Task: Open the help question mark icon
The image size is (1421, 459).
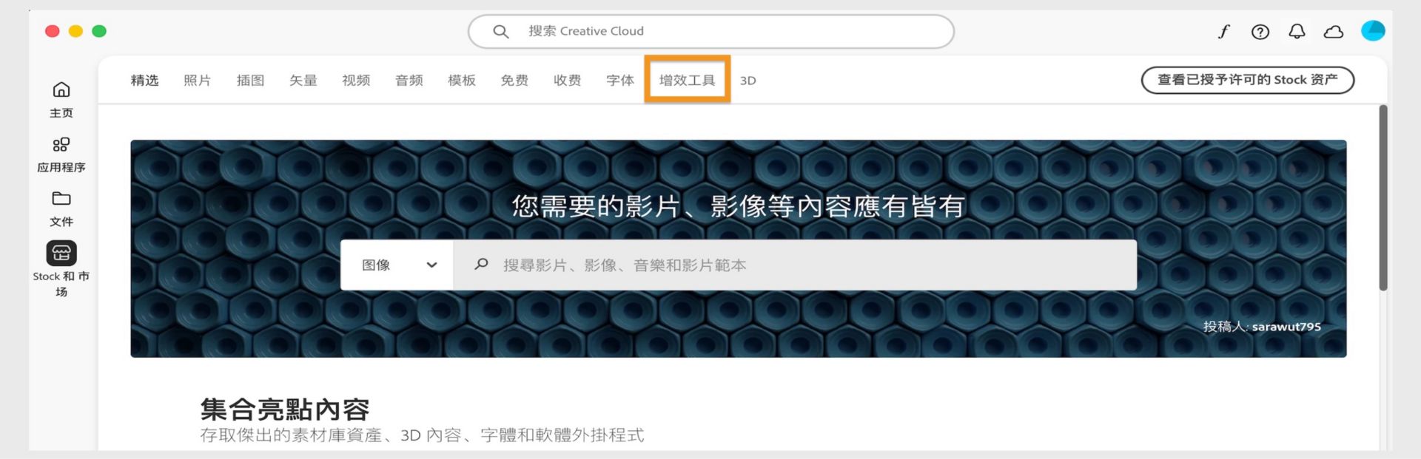Action: (x=1260, y=31)
